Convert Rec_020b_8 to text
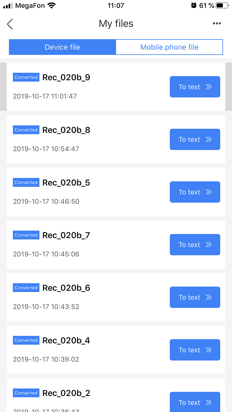The height and width of the screenshot is (412, 232). tap(195, 140)
